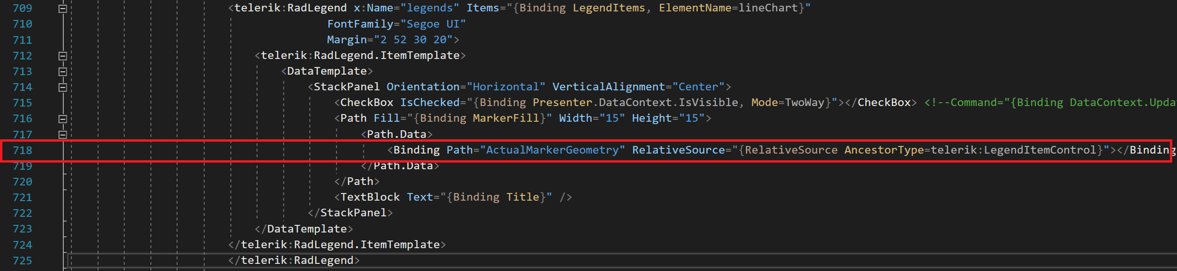The width and height of the screenshot is (1177, 271).
Task: Click the LegendItems binding text
Action: pos(608,8)
